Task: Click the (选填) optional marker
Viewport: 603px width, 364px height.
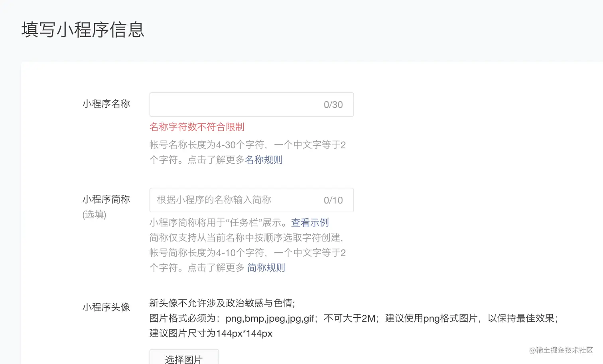Action: point(94,214)
